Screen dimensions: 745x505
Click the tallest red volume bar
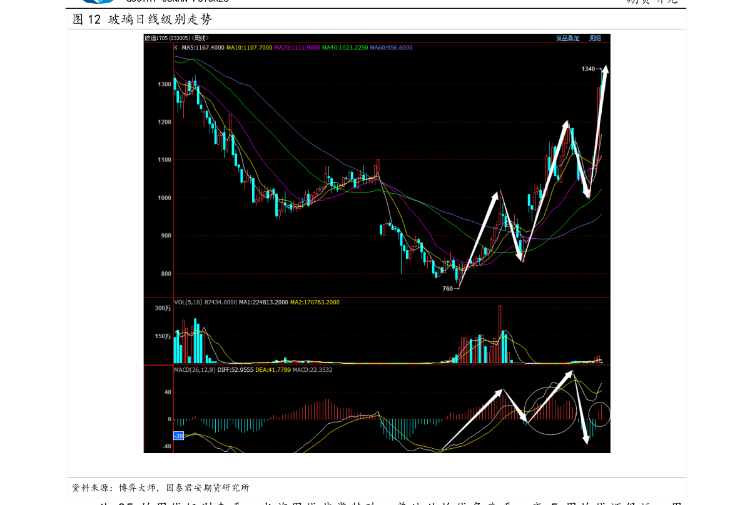(x=500, y=334)
